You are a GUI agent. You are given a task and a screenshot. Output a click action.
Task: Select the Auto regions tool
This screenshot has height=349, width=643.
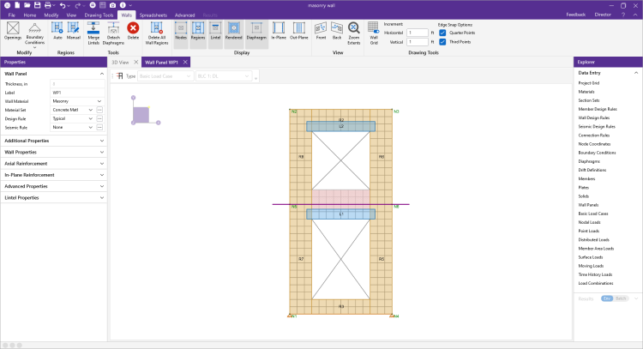coord(57,29)
